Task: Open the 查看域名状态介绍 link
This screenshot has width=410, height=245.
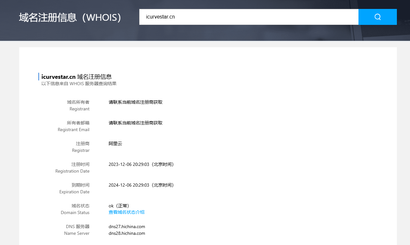Action: click(x=126, y=212)
